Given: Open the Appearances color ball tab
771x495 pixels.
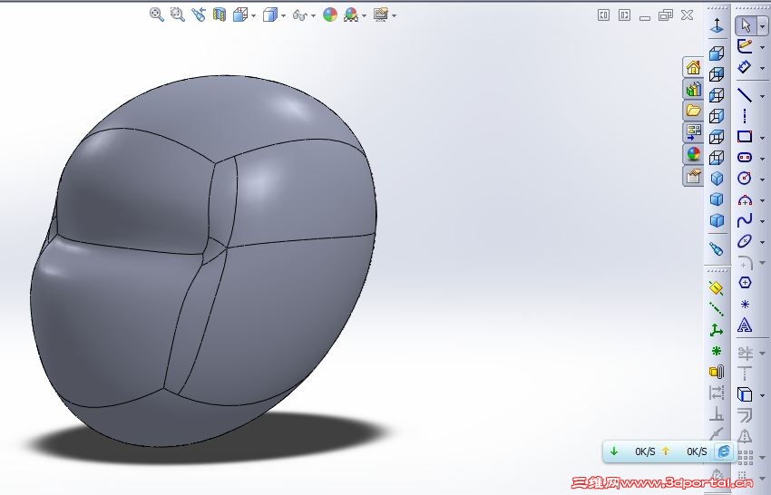Looking at the screenshot, I should point(693,154).
